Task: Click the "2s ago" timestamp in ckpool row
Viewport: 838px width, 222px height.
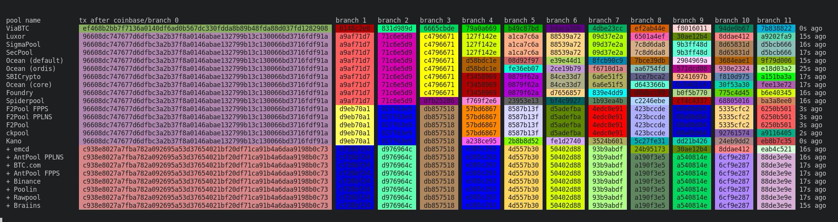Action: [811, 133]
